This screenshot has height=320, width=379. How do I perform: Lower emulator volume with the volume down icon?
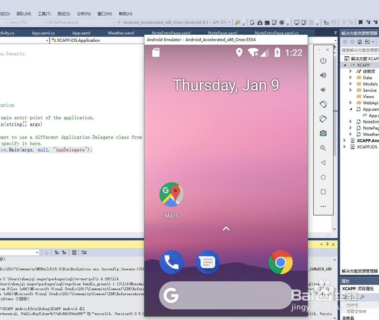click(323, 90)
